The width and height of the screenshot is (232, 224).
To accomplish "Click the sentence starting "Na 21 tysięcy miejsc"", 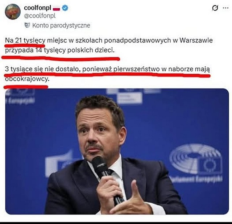I will coord(109,45).
